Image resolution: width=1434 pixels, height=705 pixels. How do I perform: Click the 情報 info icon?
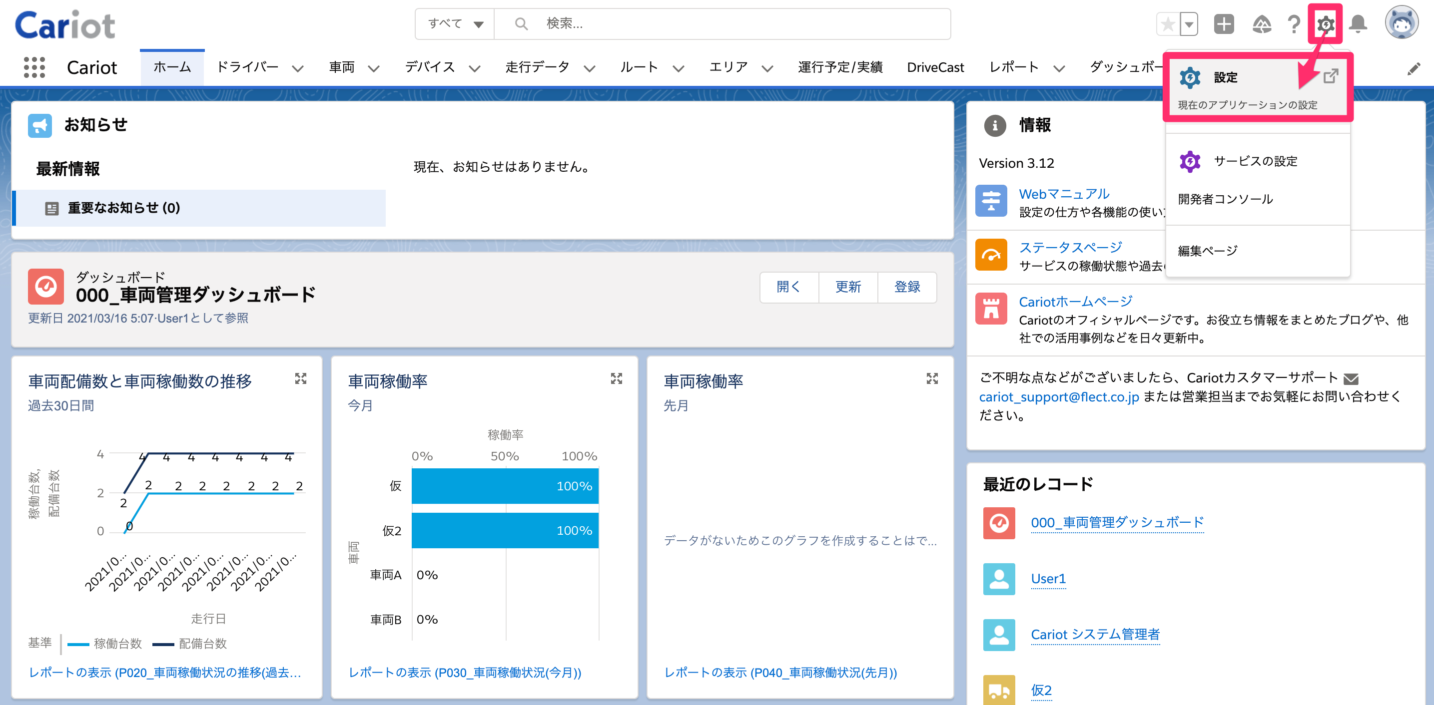[995, 126]
